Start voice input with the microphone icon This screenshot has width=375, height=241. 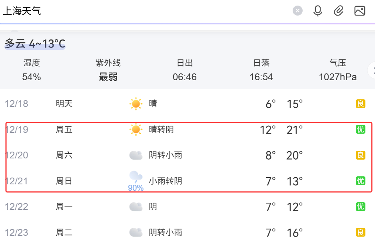click(317, 11)
